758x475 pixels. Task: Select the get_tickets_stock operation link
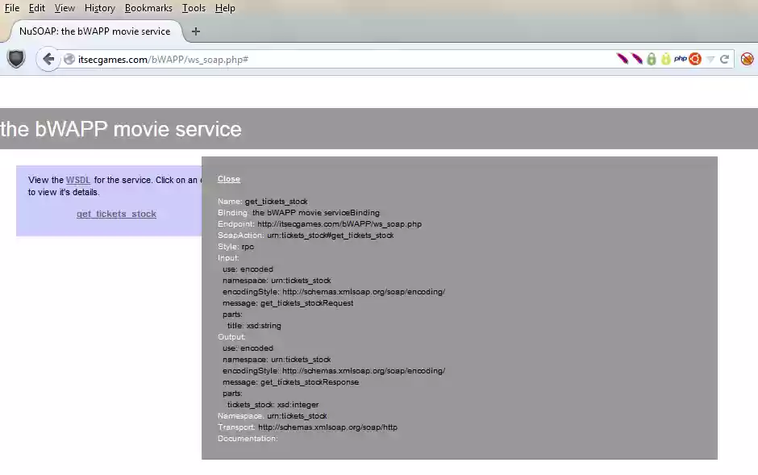point(116,214)
